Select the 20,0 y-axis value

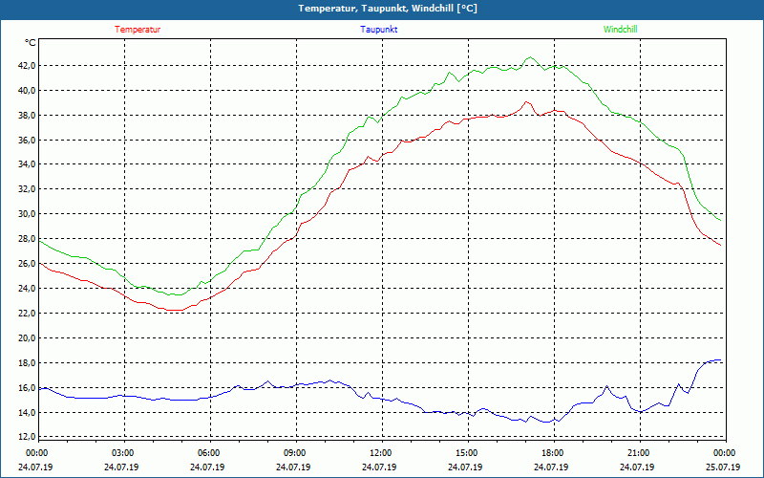point(26,338)
